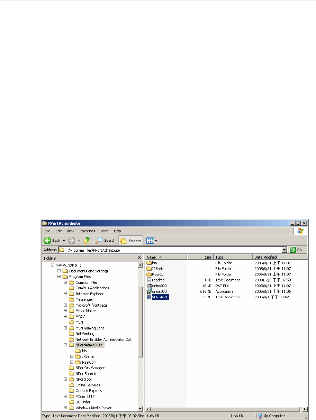Expand the Movie Maker tree node

point(65,311)
